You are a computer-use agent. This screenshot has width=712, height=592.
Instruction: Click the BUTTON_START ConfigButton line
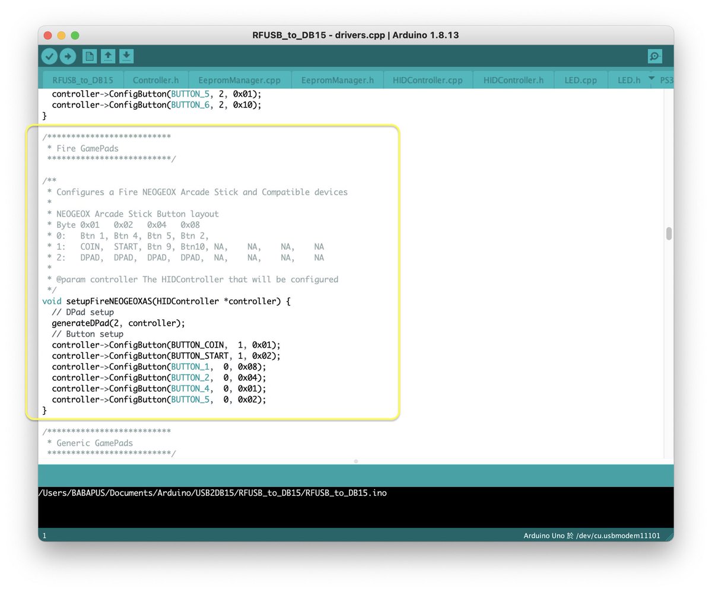click(166, 356)
